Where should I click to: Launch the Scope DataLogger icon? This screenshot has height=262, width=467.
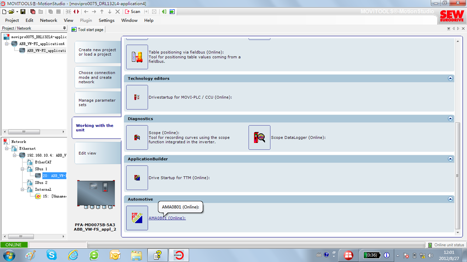point(259,137)
